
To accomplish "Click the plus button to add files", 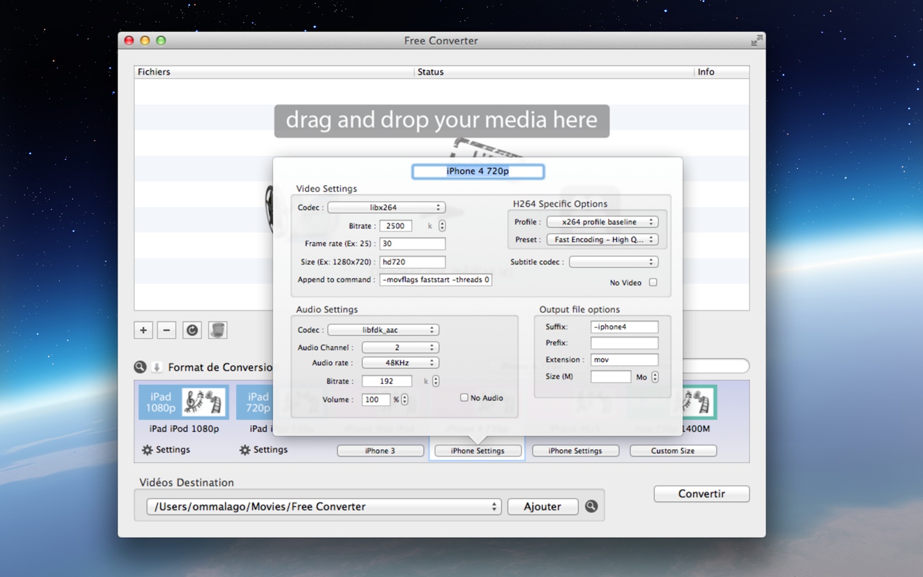I will [x=143, y=330].
